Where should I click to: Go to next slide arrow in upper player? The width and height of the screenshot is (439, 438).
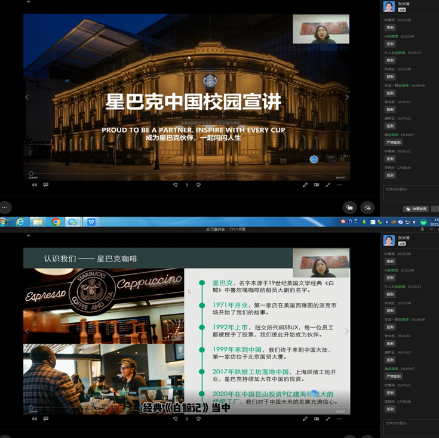coord(347,97)
